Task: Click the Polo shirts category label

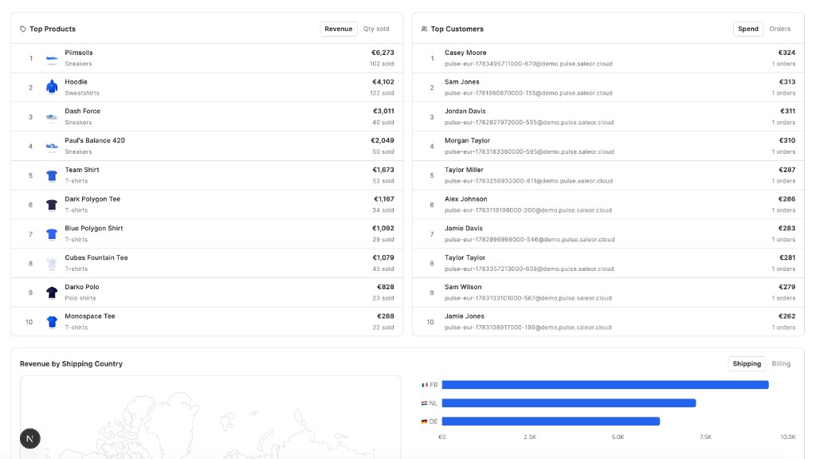Action: [80, 298]
